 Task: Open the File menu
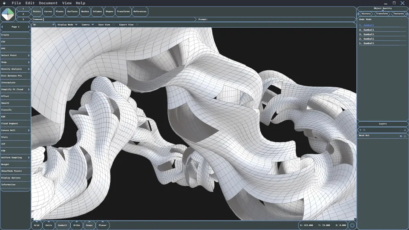[16, 3]
